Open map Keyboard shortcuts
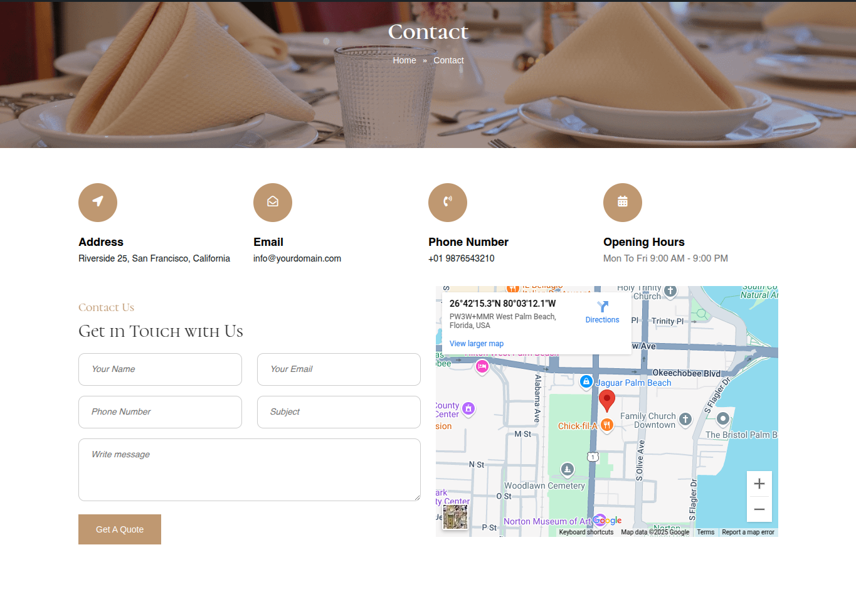856x594 pixels. point(586,532)
